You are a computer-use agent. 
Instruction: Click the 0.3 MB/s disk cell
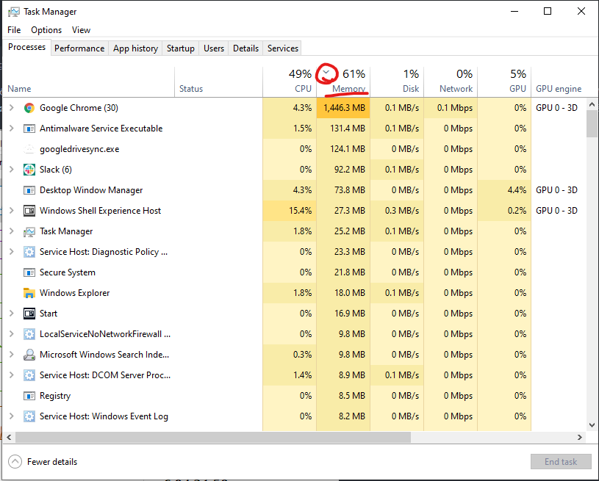coord(397,211)
